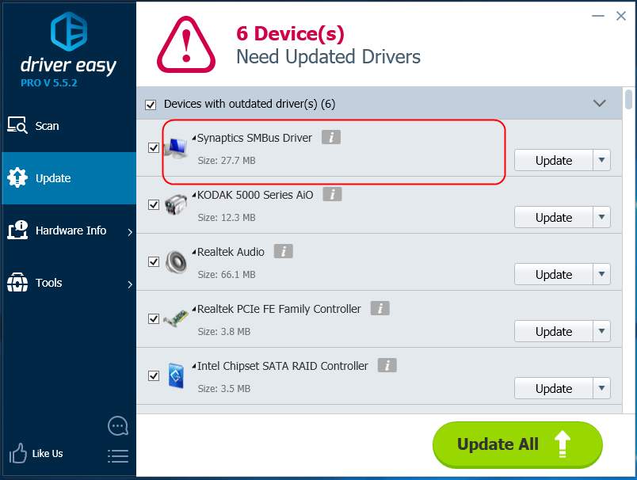637x480 pixels.
Task: Click the "Size: 27.7 MB" text
Action: pyautogui.click(x=227, y=161)
